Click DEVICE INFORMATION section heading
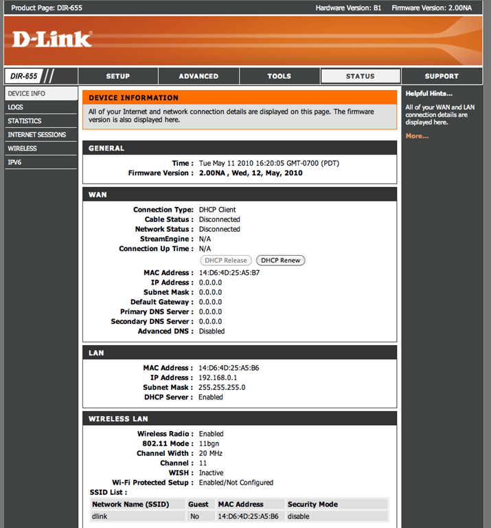 133,98
